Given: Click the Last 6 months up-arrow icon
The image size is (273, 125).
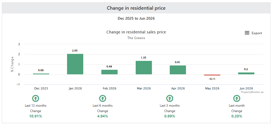Looking at the screenshot, I should coord(102,98).
